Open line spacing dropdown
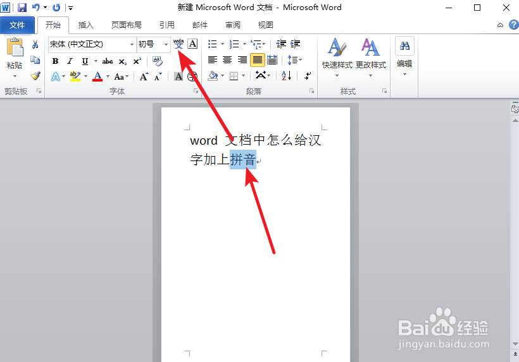 tap(294, 60)
